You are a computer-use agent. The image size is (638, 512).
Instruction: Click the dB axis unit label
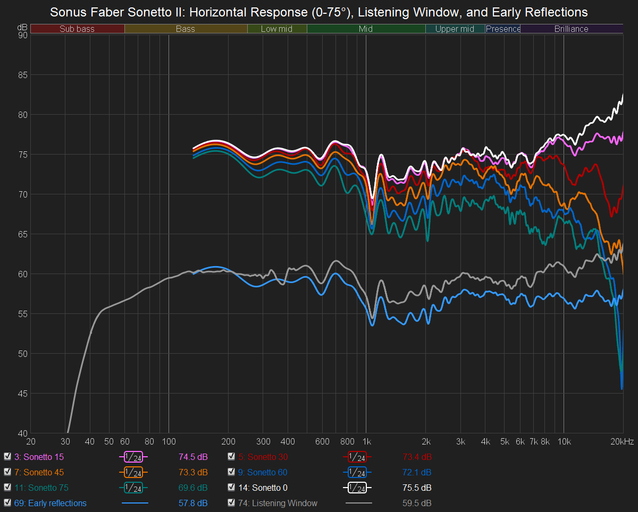coord(22,27)
